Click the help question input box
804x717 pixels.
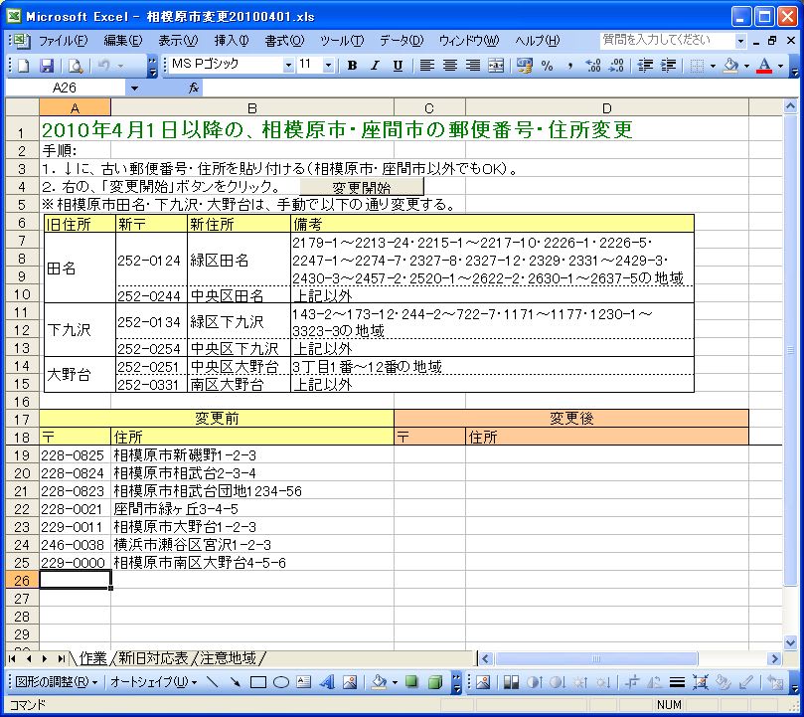666,40
